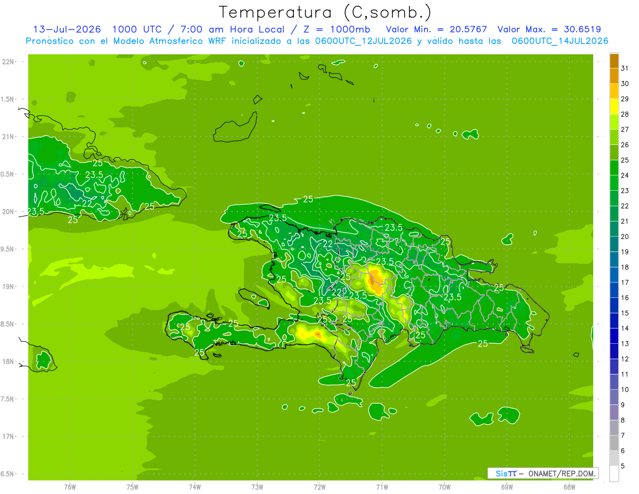Click the colorbar scale label "31"
Screen dimensions: 639x494
pyautogui.click(x=625, y=68)
